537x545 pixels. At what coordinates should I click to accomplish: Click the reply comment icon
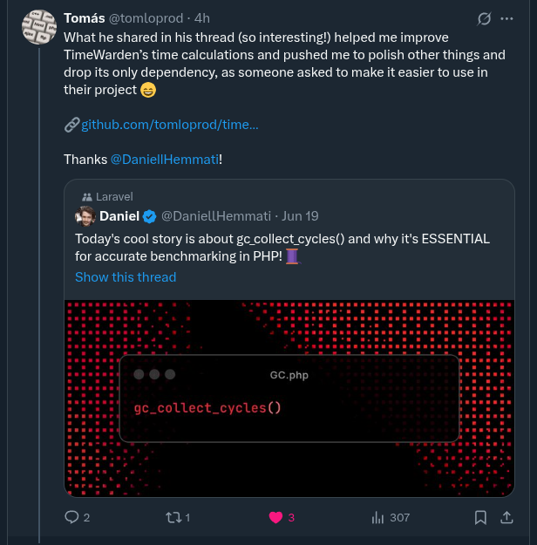click(72, 517)
